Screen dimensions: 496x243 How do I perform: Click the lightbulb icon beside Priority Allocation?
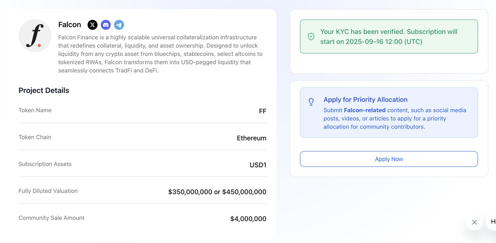tap(311, 102)
